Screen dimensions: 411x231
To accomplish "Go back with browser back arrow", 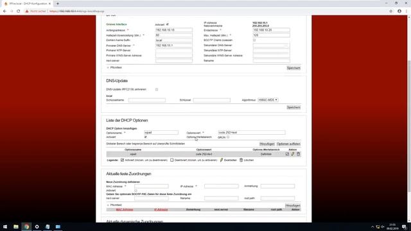I will point(4,12).
